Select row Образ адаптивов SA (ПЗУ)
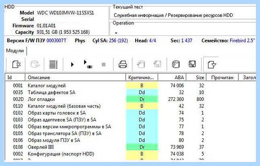The image size is (260, 166). click(130, 120)
